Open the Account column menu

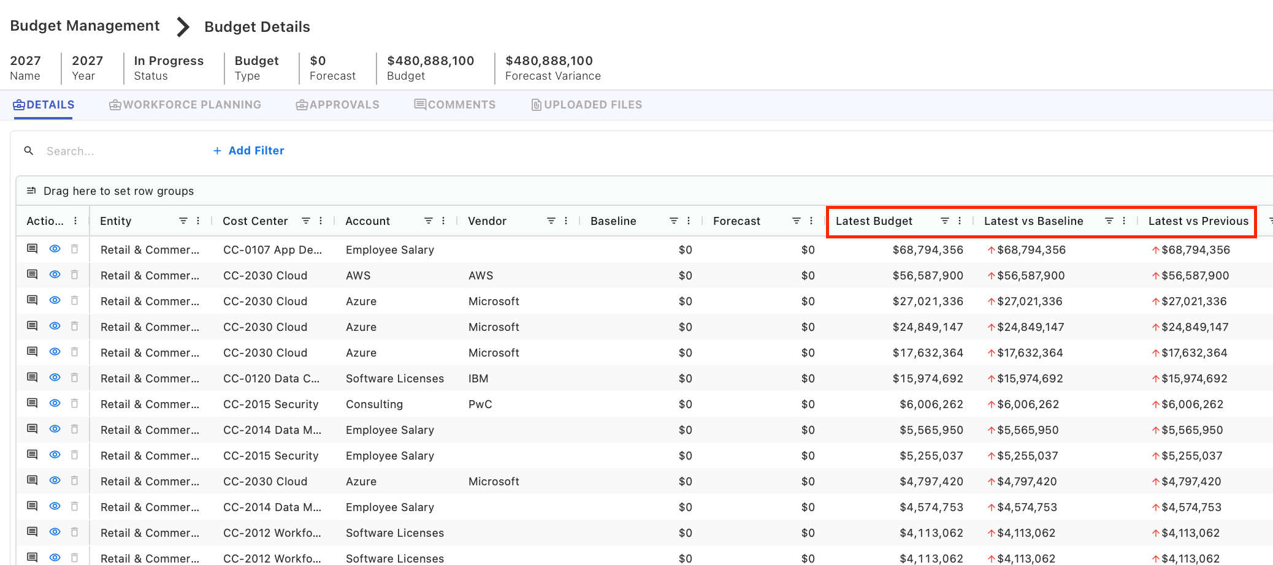pos(443,221)
